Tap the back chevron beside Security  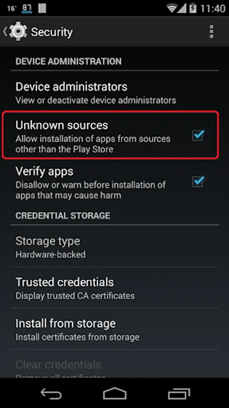point(5,31)
